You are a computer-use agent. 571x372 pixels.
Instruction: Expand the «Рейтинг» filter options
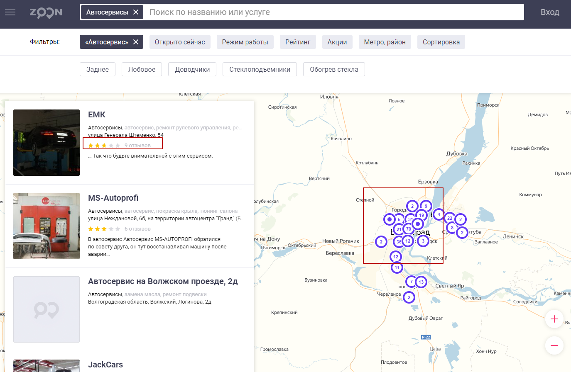[x=298, y=41]
